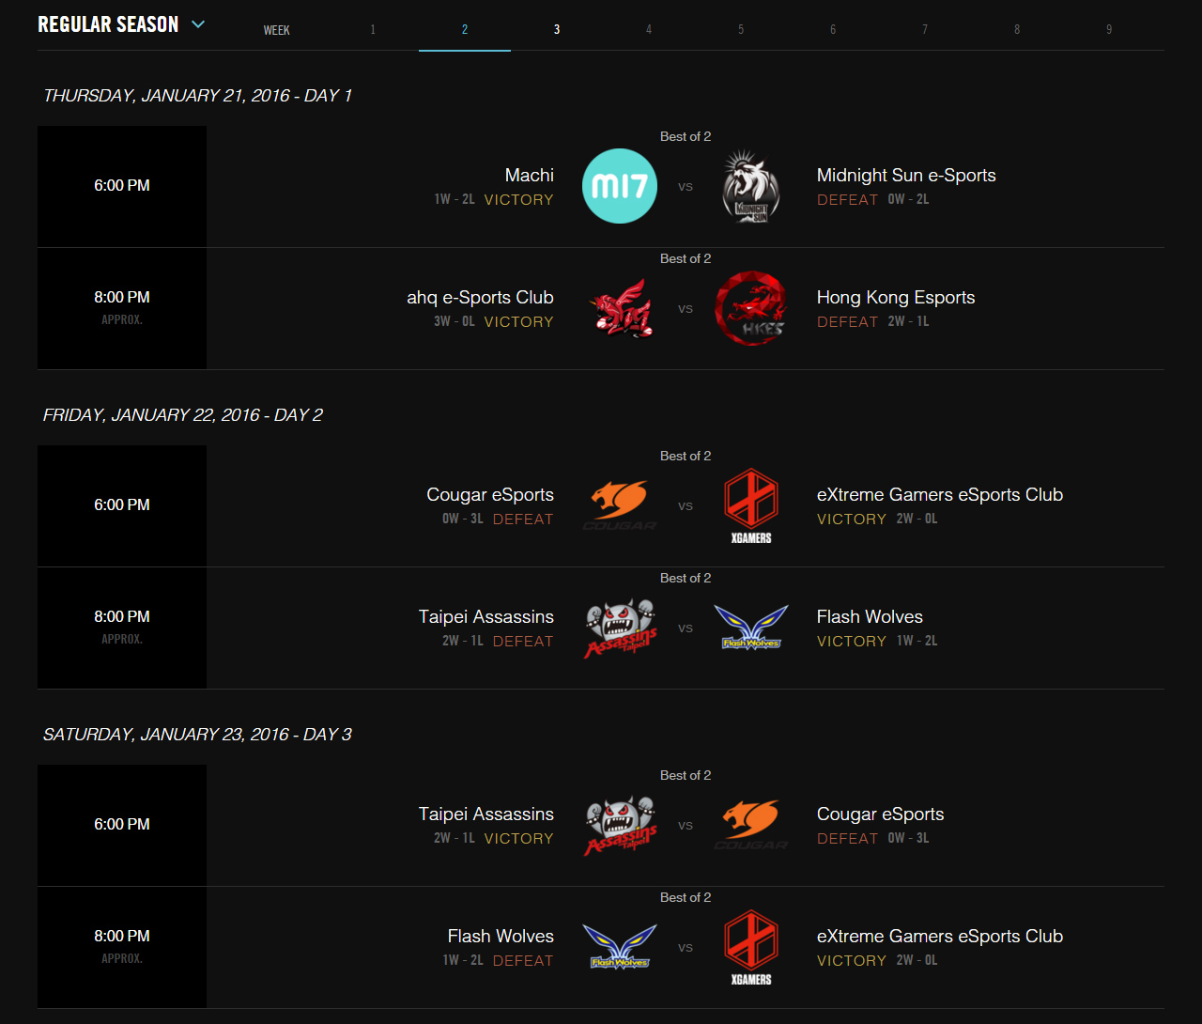
Task: Click Machi's VICTORY result label
Action: coord(519,200)
